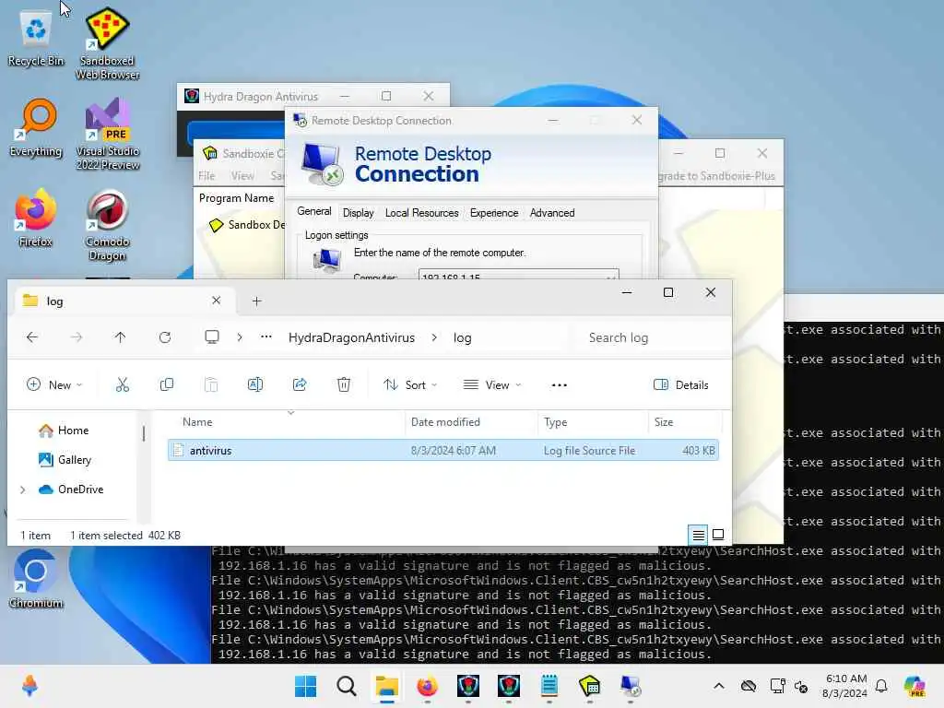Select Sandbox De… entry in Sandboxie
This screenshot has height=708, width=944.
pos(247,225)
